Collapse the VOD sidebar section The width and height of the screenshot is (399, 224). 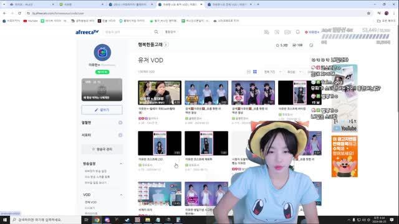(x=121, y=195)
